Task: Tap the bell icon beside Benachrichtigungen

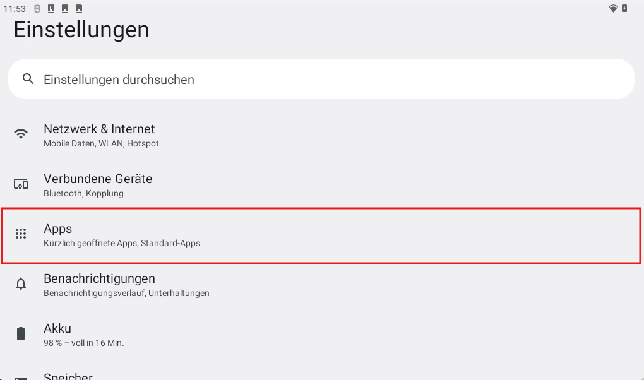Action: tap(21, 284)
